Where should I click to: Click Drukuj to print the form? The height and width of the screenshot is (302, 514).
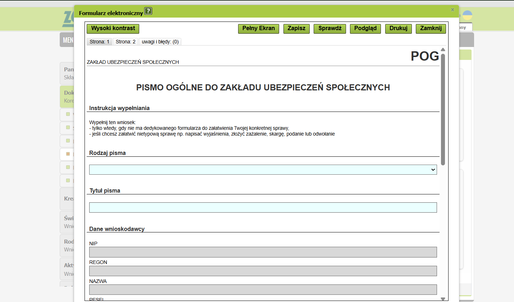point(398,29)
